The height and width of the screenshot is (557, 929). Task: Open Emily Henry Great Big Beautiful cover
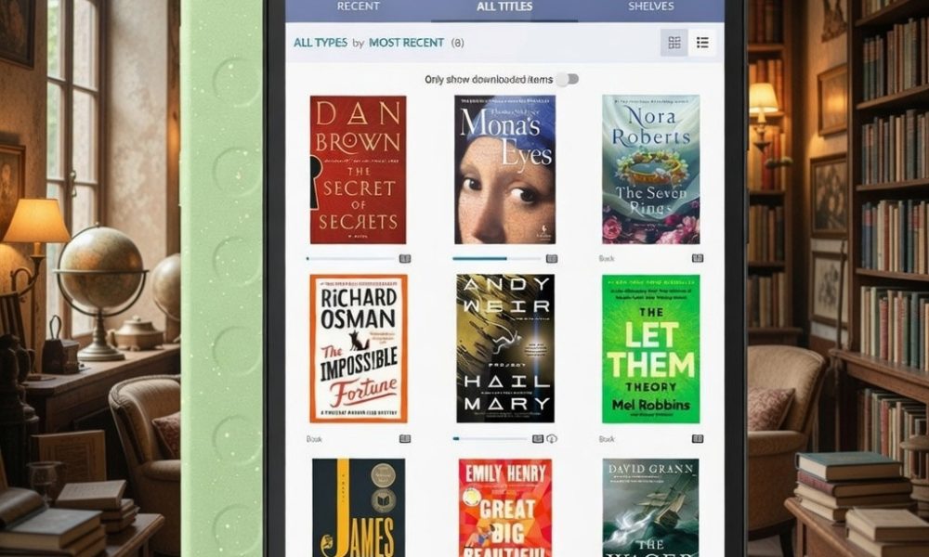click(504, 507)
